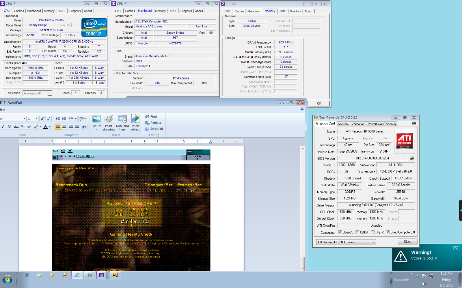This screenshot has width=462, height=288.
Task: Switch to CPU-Z taskbar button
Action: point(102,275)
